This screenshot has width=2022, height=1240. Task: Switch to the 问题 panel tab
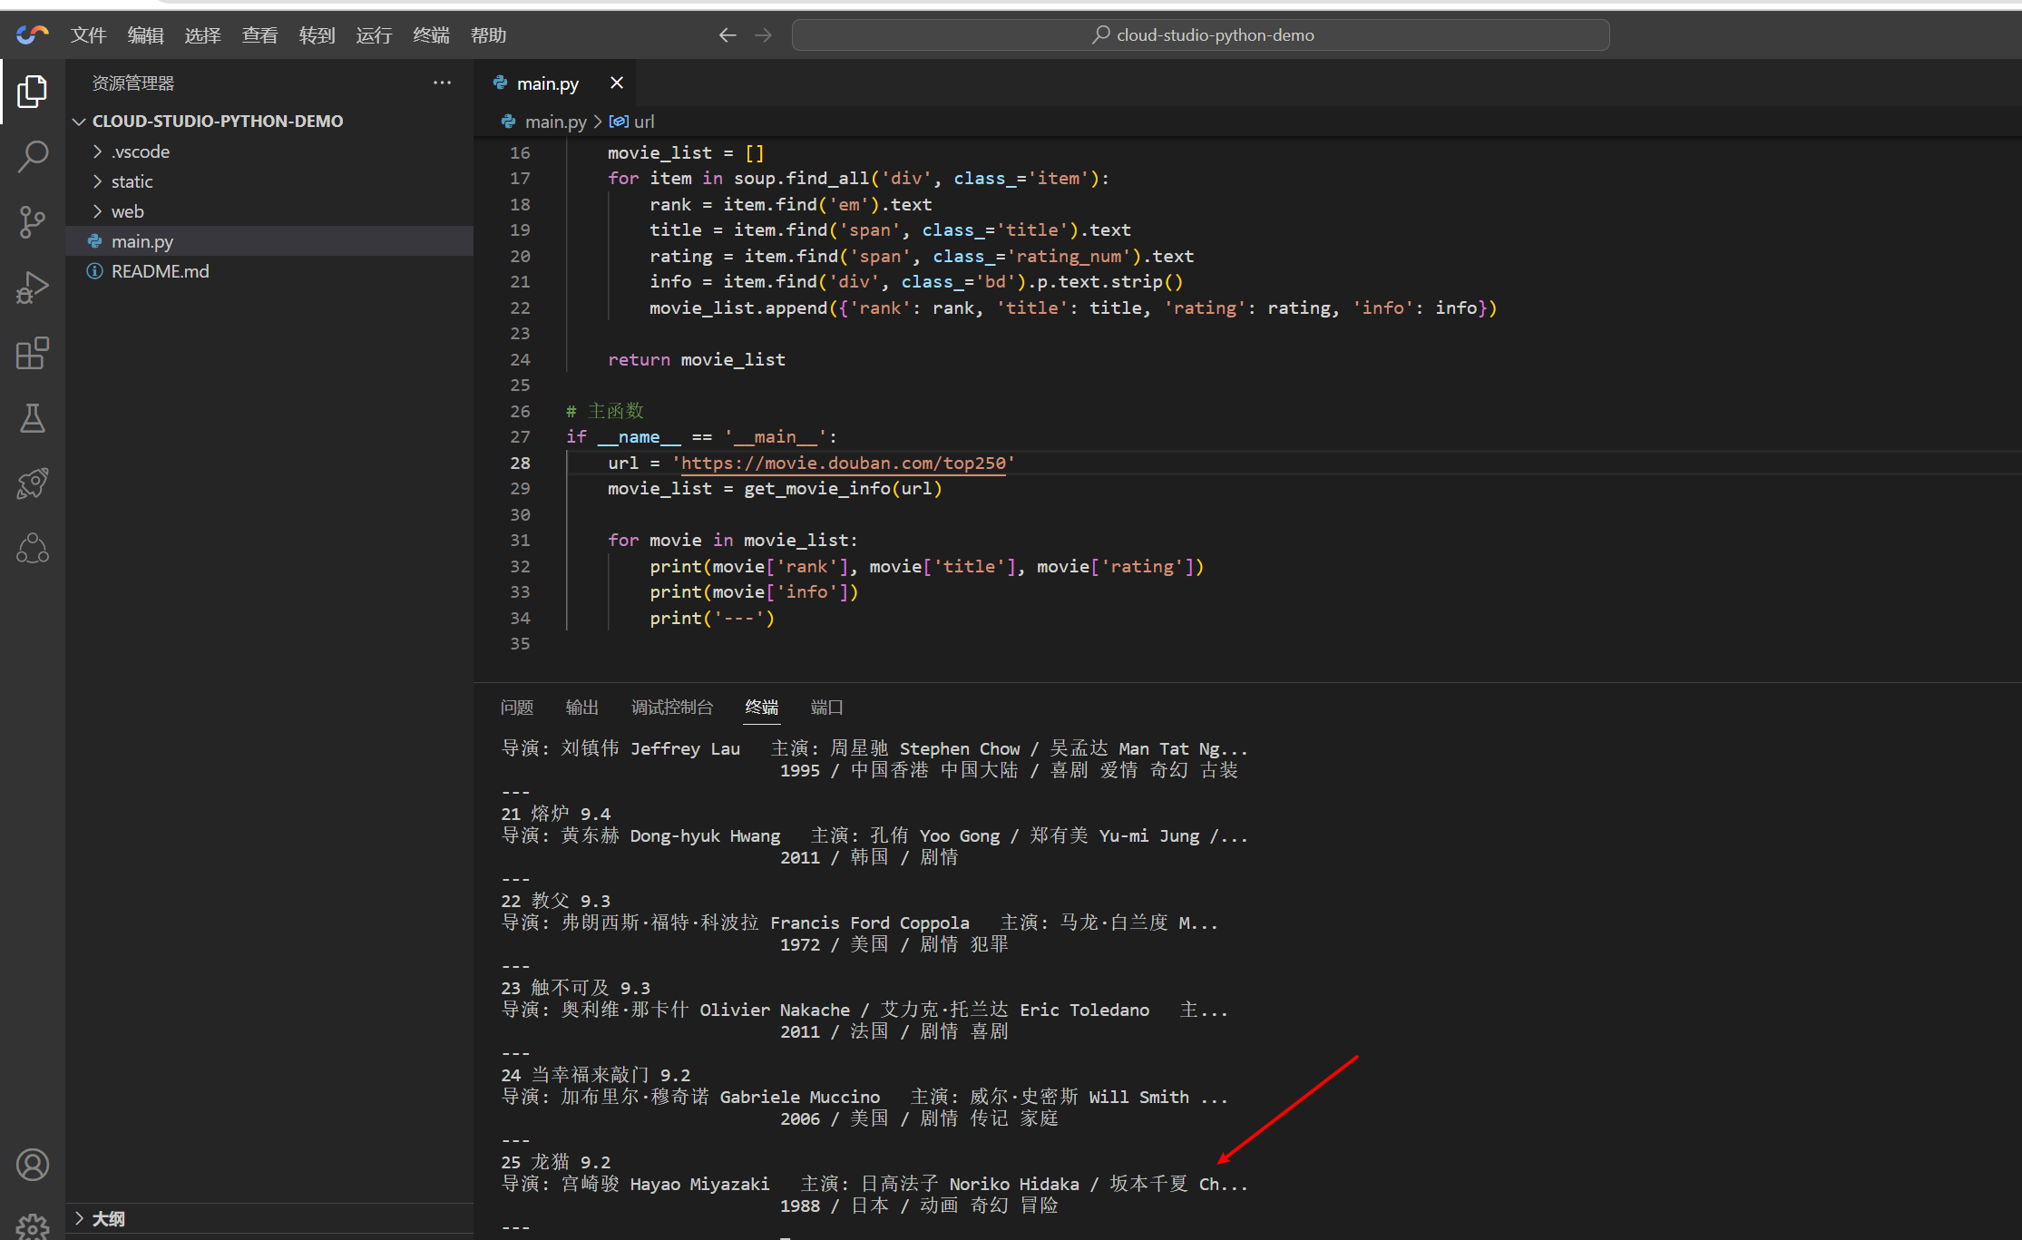(517, 707)
